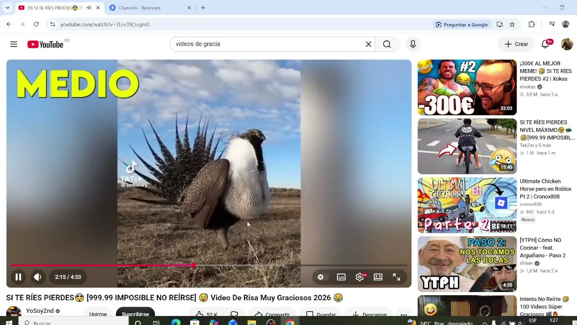Open the Windows Start menu
This screenshot has width=577, height=325.
(9, 322)
